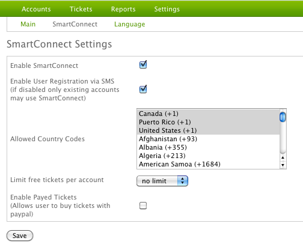Save the SmartConnect settings

(x=20, y=236)
